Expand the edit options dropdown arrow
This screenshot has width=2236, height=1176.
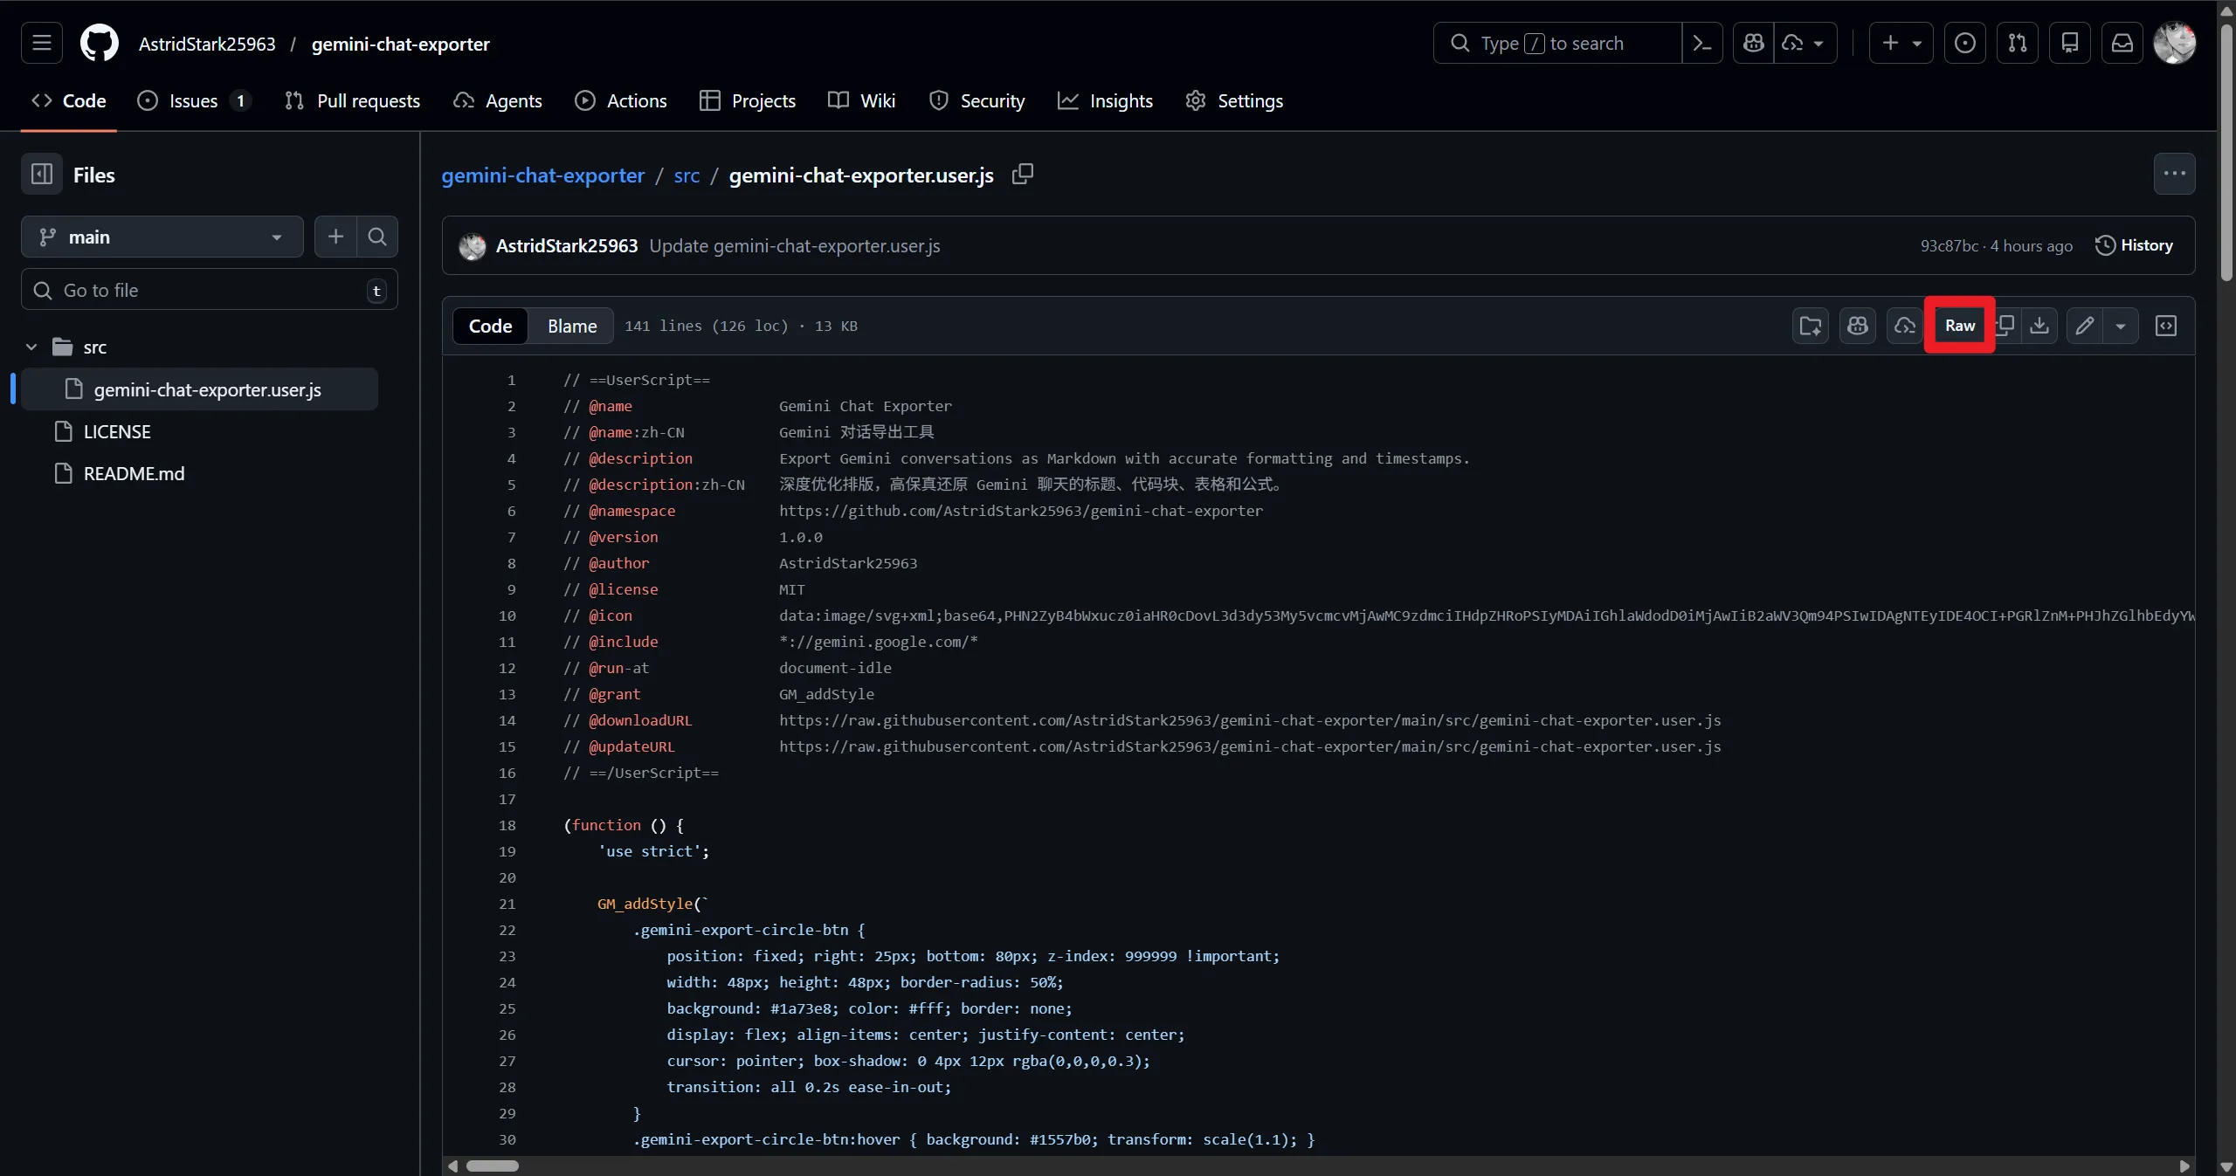pos(2120,326)
